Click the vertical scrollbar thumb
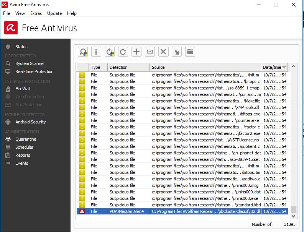This screenshot has width=304, height=232. (294, 209)
